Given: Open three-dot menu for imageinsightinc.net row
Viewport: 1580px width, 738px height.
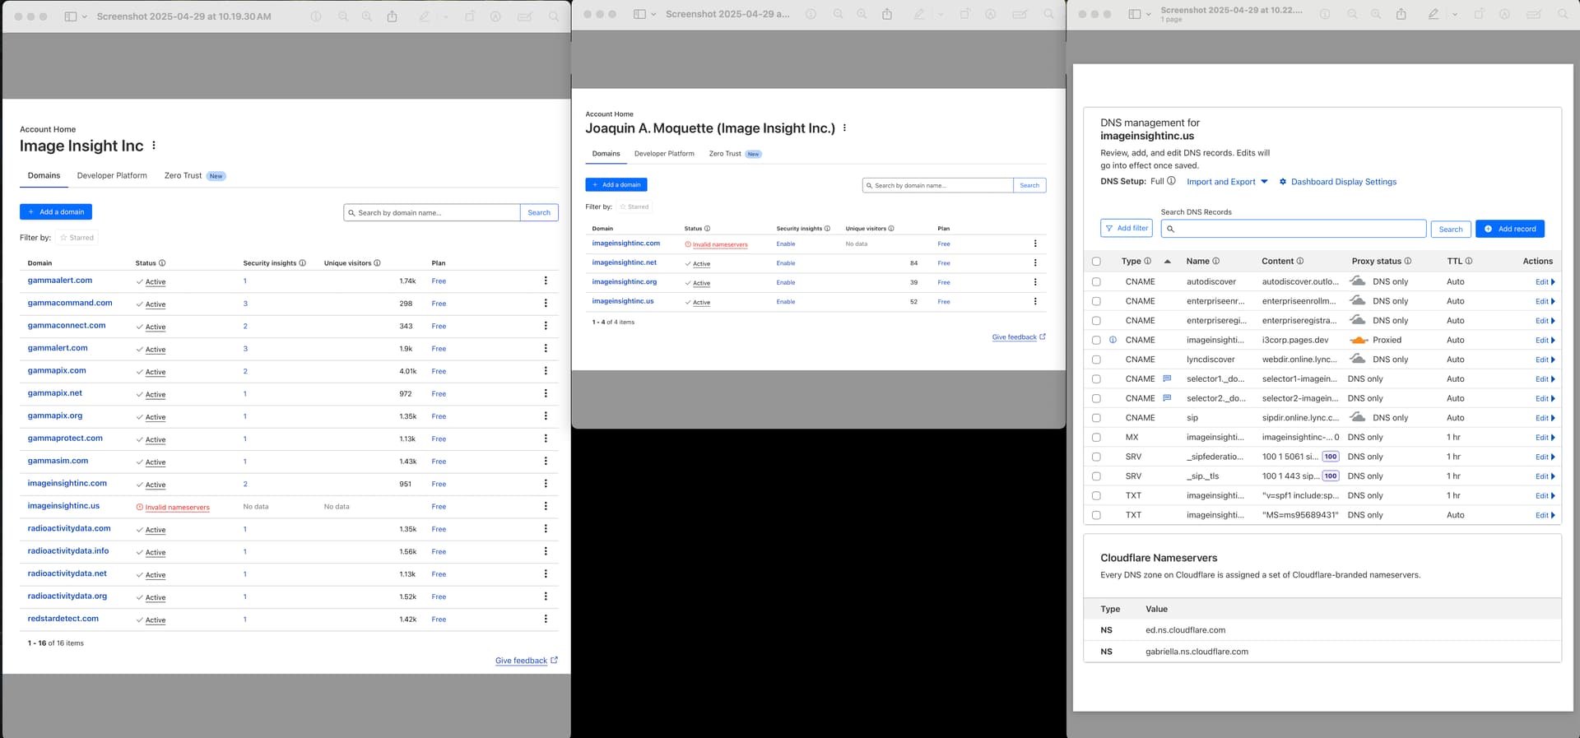Looking at the screenshot, I should (1035, 262).
